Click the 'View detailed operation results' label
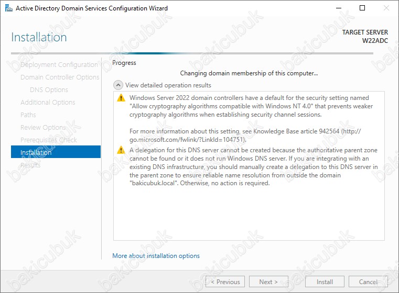 click(168, 85)
